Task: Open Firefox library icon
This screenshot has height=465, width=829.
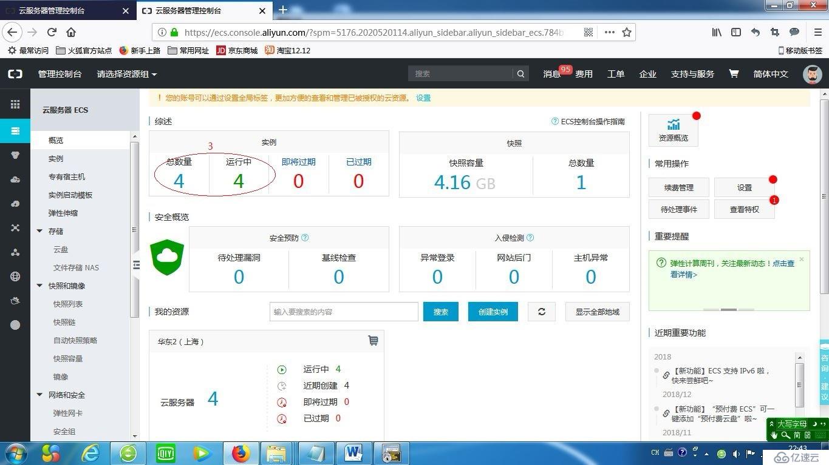Action: tap(717, 32)
